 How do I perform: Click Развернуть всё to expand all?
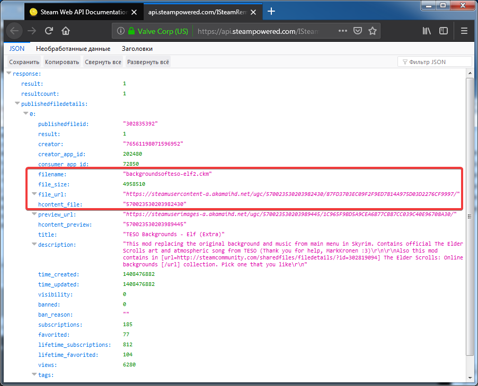pos(148,62)
